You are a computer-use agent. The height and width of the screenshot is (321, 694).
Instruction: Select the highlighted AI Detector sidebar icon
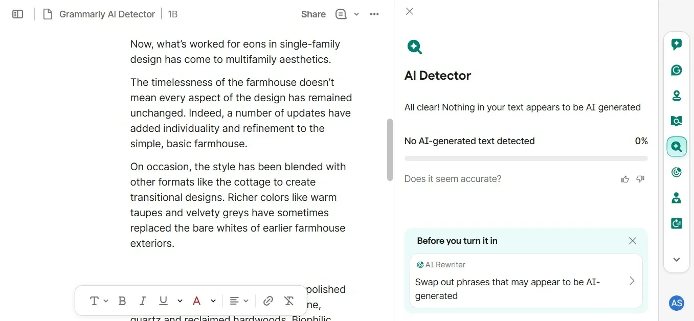676,147
